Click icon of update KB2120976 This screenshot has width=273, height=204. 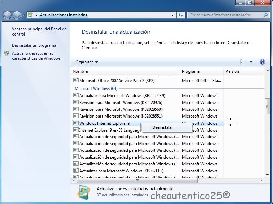pos(76,102)
